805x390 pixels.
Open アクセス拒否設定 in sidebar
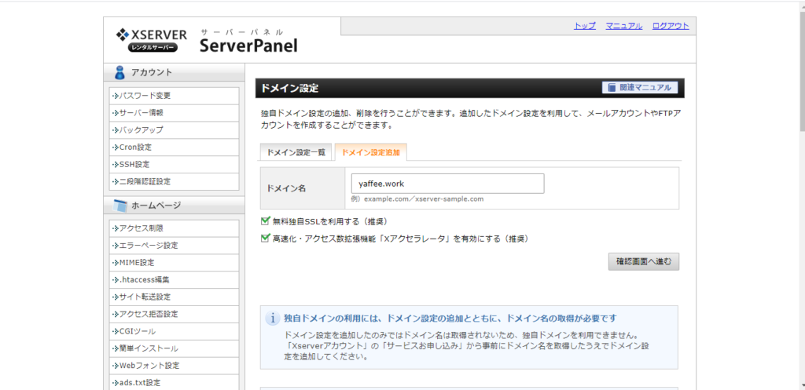click(174, 314)
